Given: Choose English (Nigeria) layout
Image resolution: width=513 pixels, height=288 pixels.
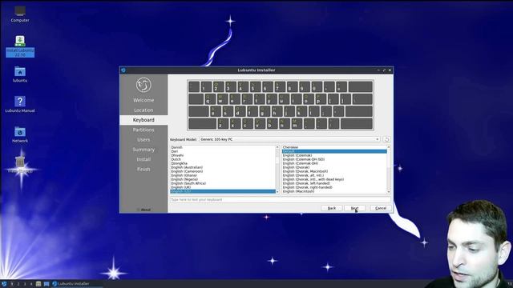Looking at the screenshot, I should pyautogui.click(x=185, y=179).
